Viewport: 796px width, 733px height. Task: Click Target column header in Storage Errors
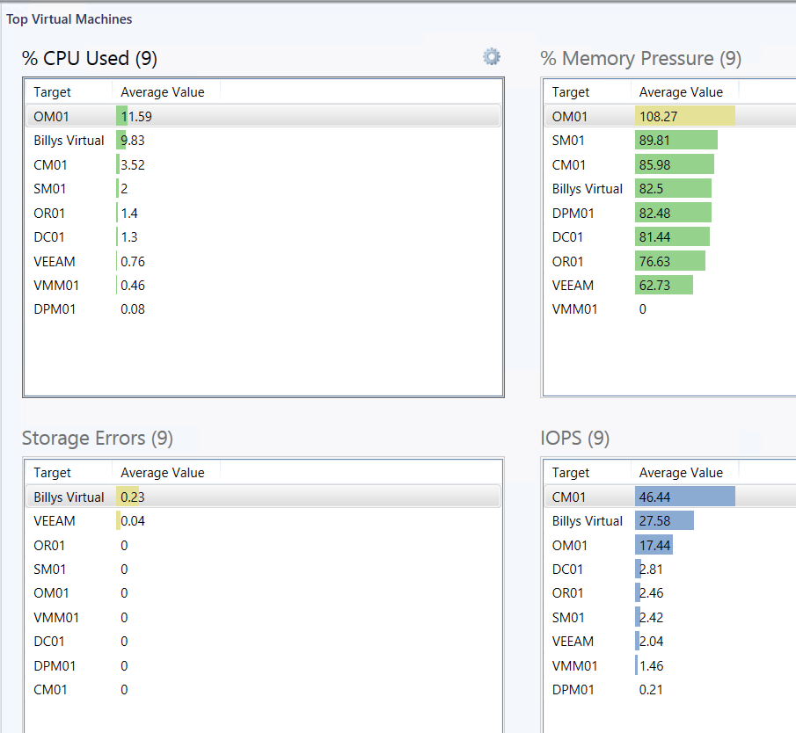53,473
